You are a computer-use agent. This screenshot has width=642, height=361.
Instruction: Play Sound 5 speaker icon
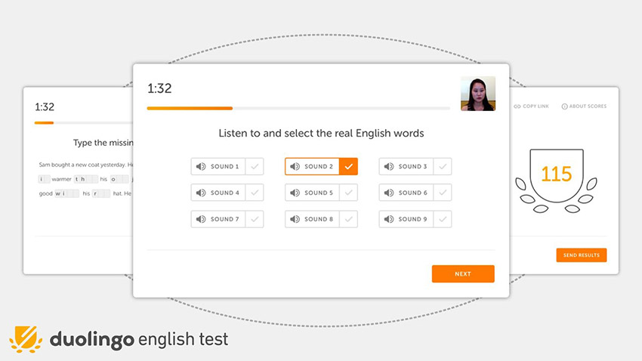pyautogui.click(x=295, y=193)
